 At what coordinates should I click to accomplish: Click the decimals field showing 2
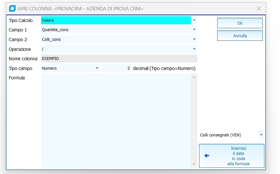tap(116, 68)
